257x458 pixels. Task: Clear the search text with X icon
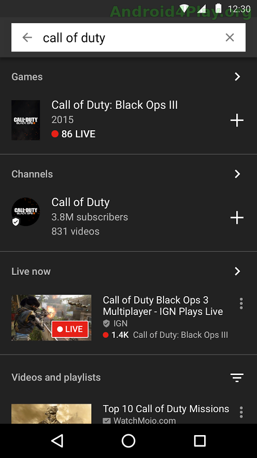click(230, 37)
